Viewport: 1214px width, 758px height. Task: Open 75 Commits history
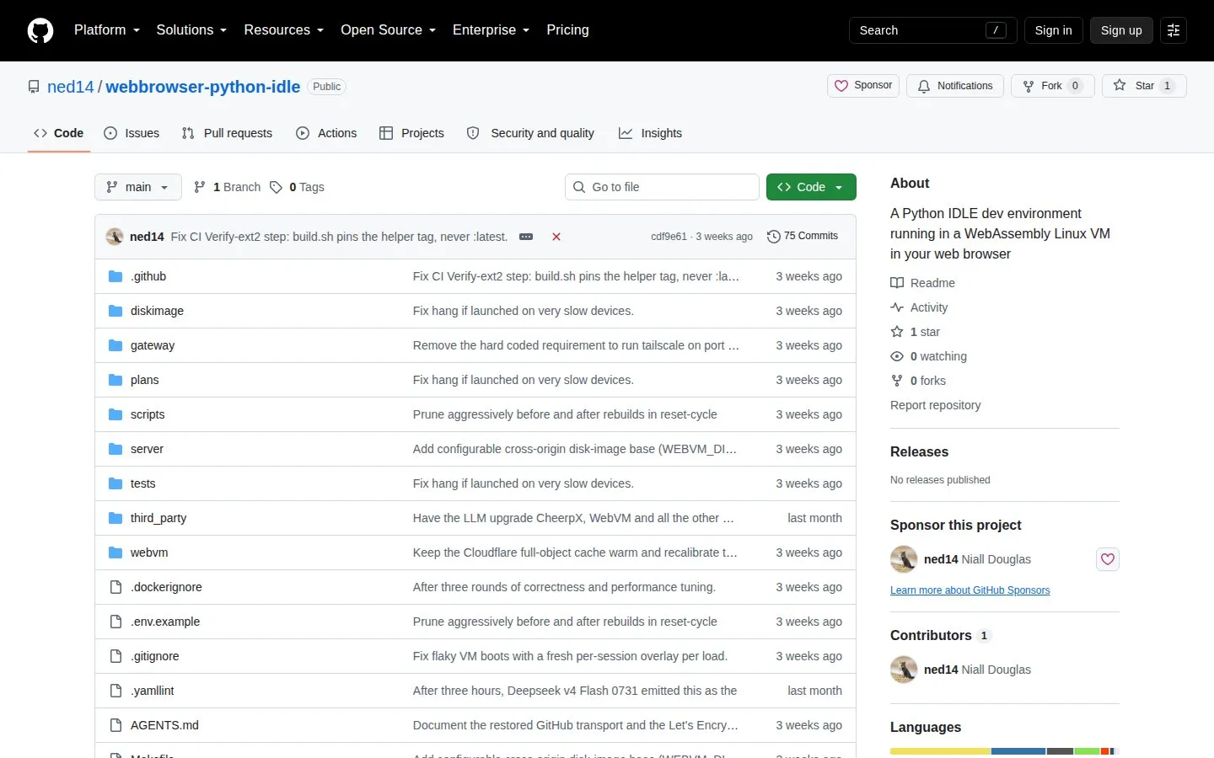803,237
